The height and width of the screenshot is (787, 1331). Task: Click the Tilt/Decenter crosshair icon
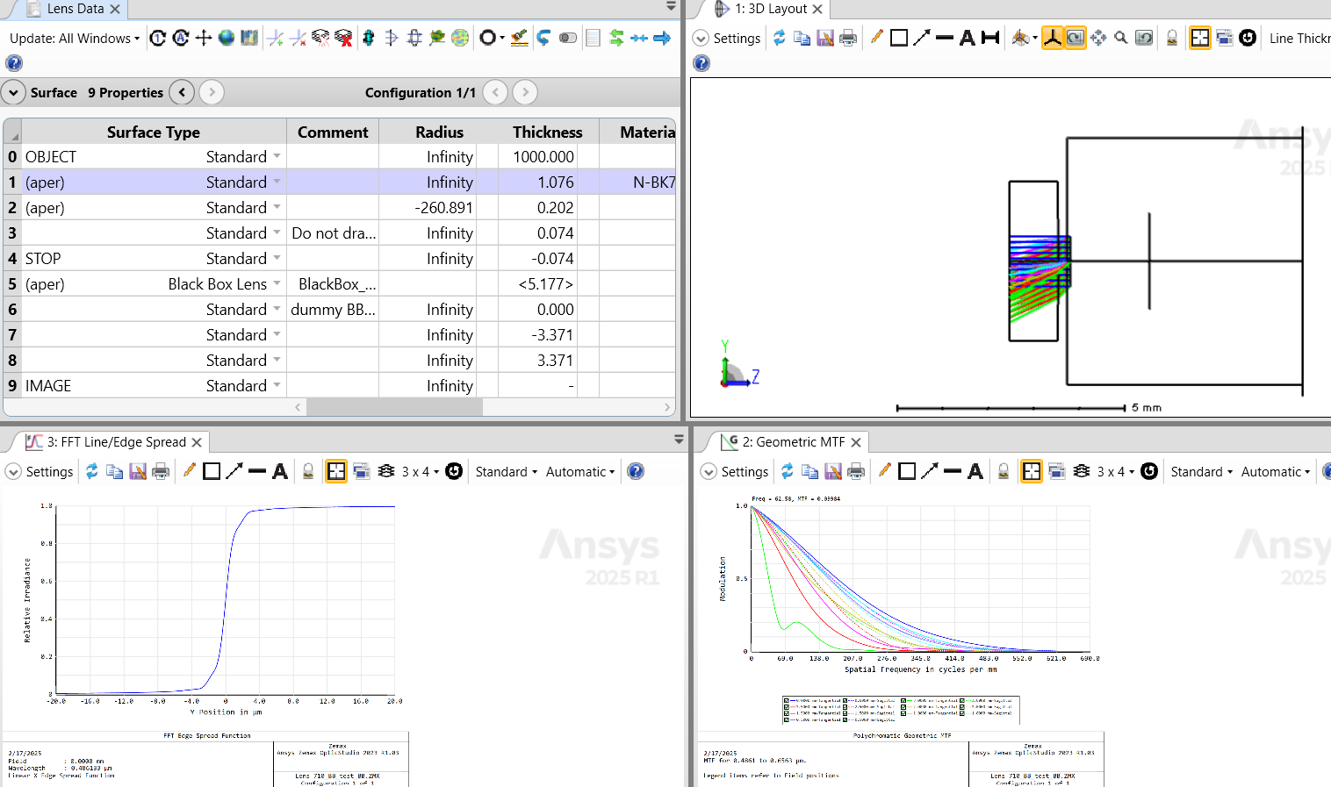pyautogui.click(x=204, y=38)
